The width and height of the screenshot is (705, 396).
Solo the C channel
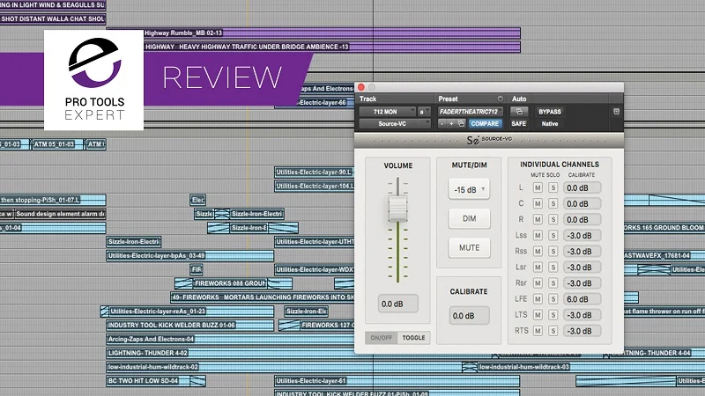point(553,203)
